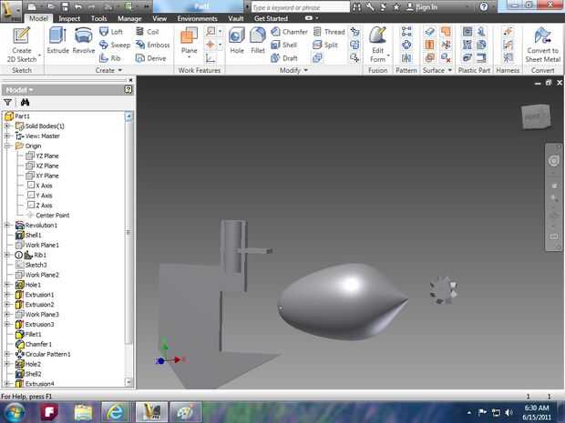Open the Surface panel dropdown arrow
Screen dimensions: 565x423
(449, 71)
